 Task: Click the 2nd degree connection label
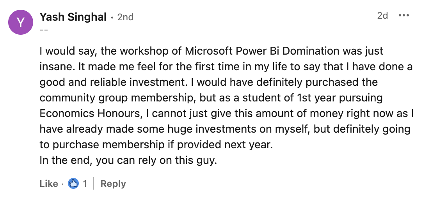coord(125,17)
